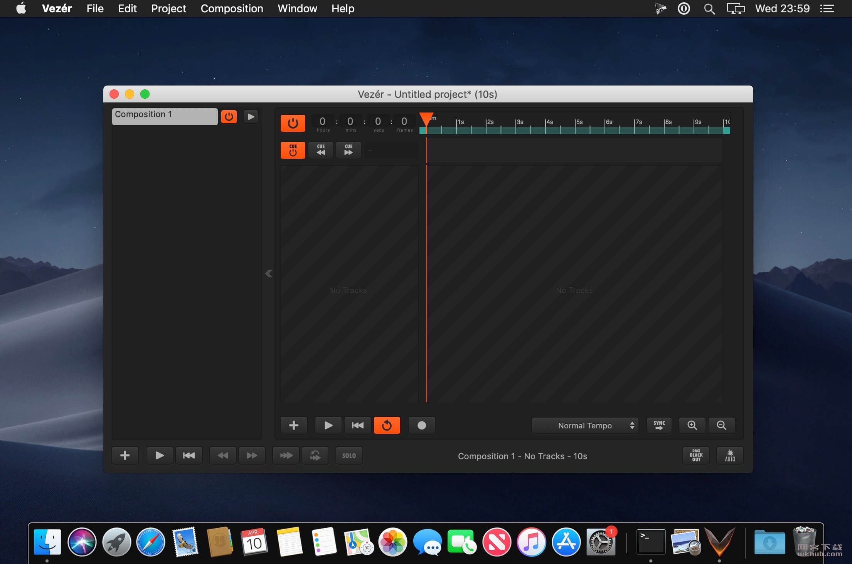852x564 pixels.
Task: Click the hours timecode field
Action: [323, 123]
